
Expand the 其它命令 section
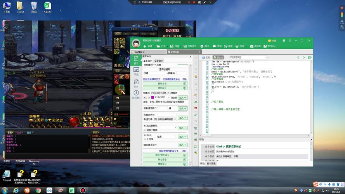pos(165,159)
